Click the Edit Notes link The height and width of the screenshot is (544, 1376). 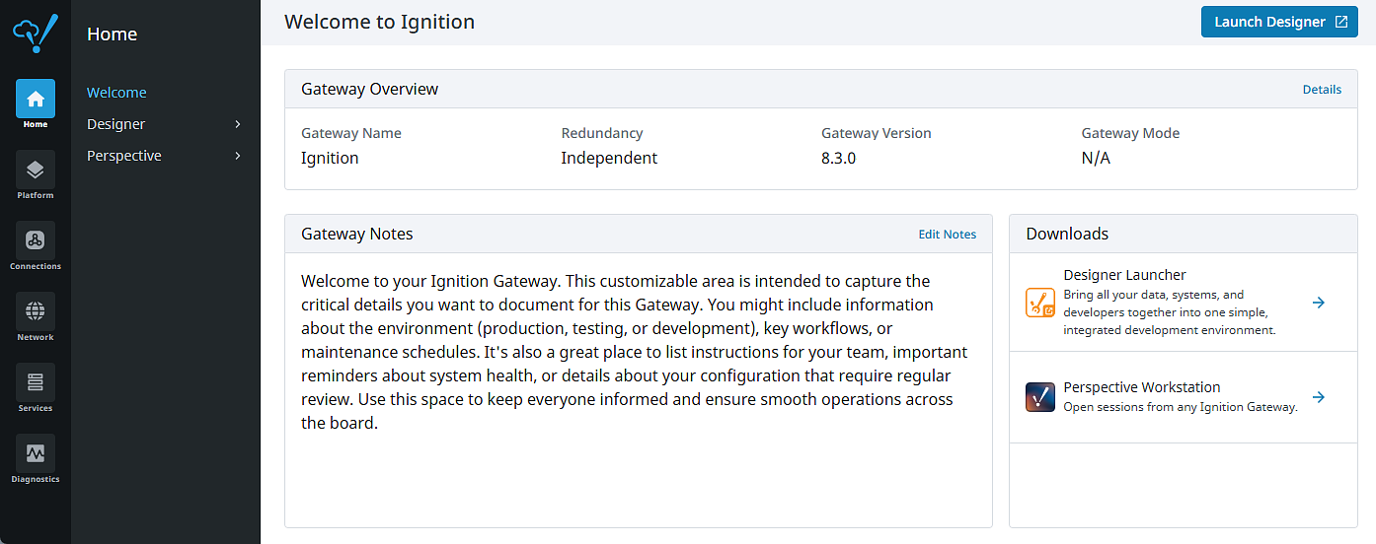(948, 235)
